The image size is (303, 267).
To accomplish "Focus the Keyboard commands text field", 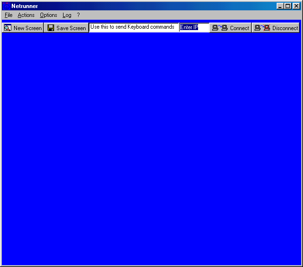I will pos(134,27).
